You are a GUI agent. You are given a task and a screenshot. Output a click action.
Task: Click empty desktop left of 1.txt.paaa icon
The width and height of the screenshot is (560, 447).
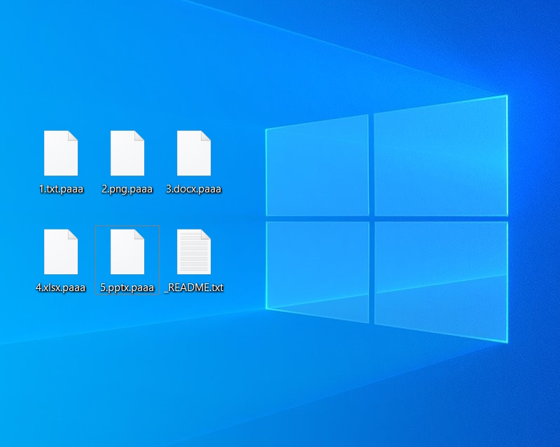tap(17, 154)
